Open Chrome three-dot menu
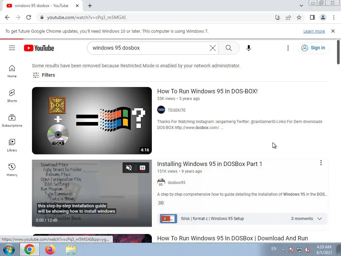Viewport: 341px width, 256px height. click(334, 17)
